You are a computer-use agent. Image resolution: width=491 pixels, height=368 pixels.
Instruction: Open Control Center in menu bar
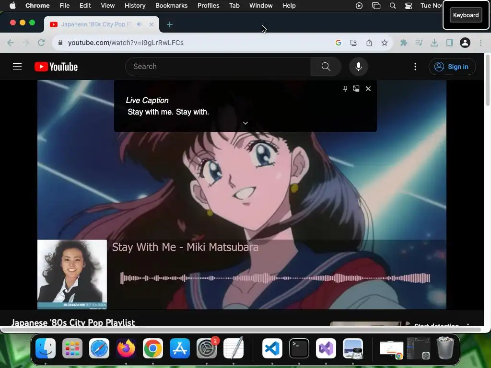click(409, 6)
